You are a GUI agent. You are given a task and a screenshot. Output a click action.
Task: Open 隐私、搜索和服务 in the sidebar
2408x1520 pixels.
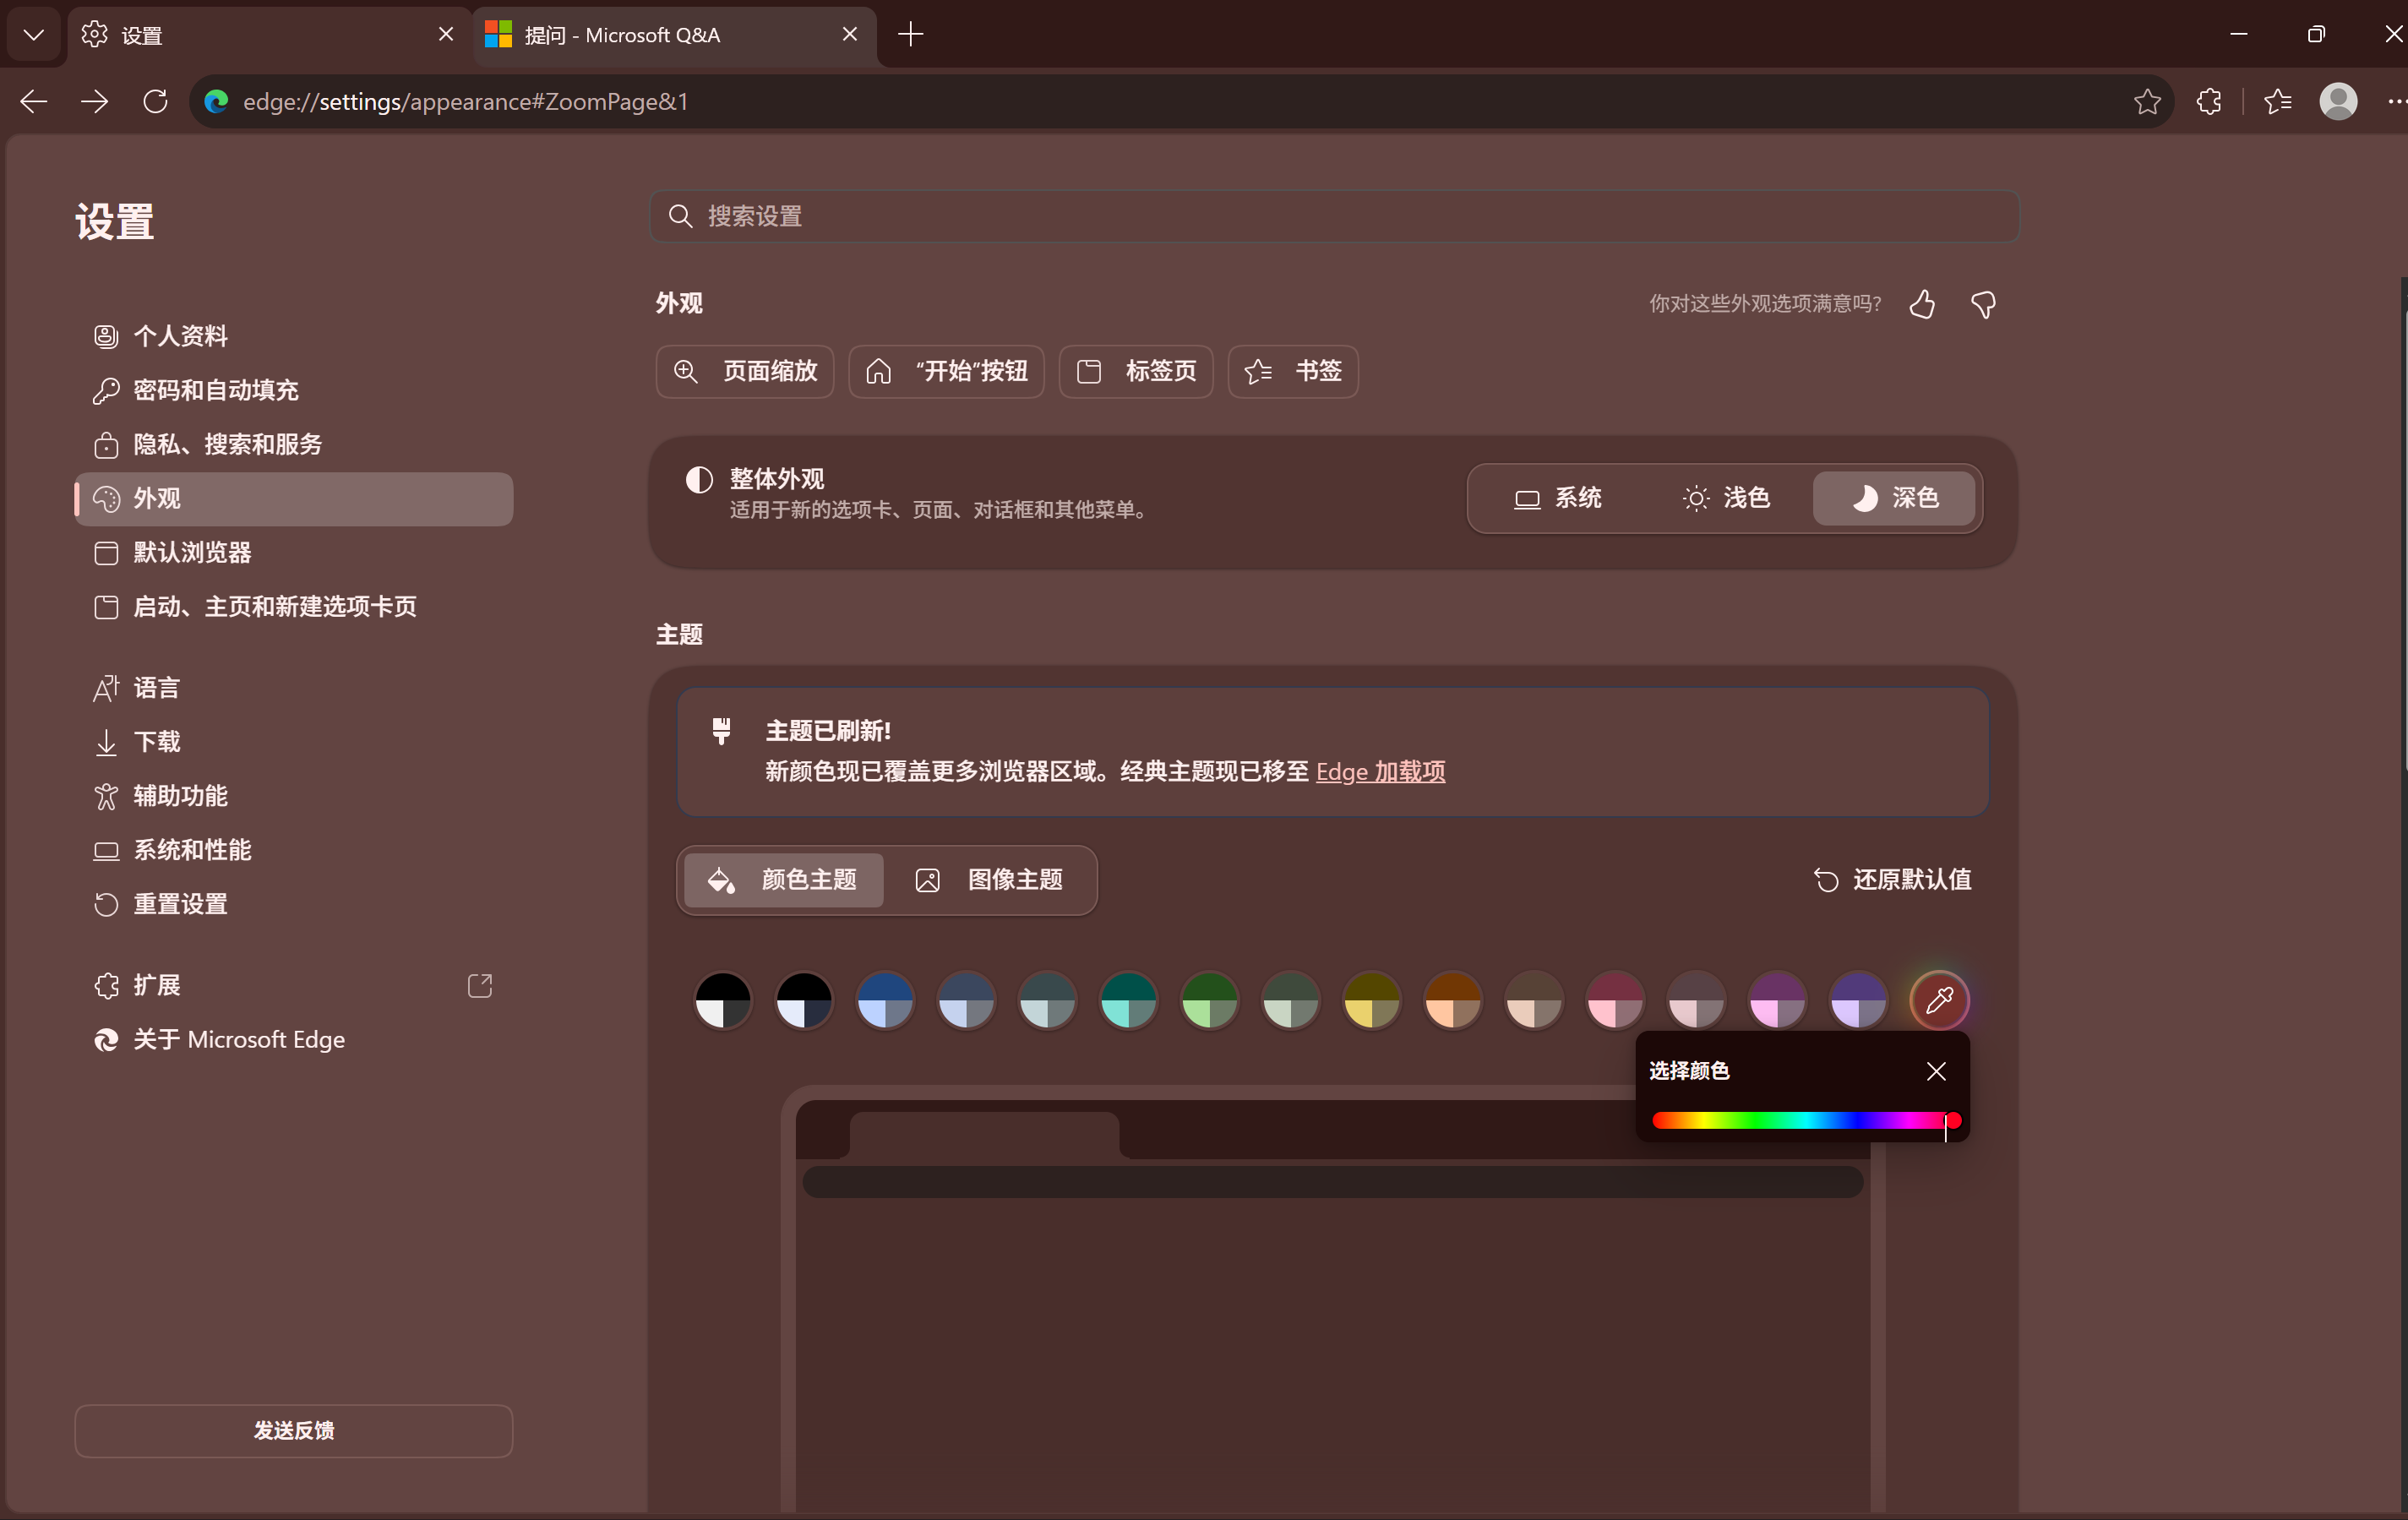coord(294,444)
